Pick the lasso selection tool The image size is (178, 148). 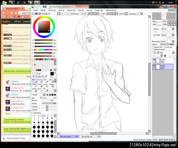coord(36,73)
